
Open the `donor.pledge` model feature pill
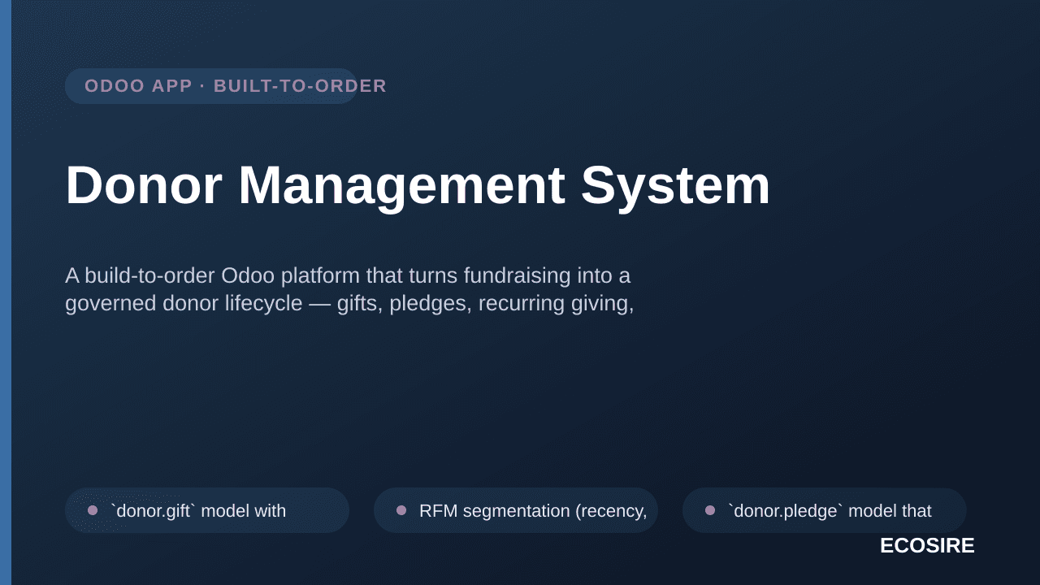coord(825,510)
